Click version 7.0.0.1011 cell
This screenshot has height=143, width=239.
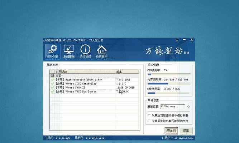coord(123,80)
